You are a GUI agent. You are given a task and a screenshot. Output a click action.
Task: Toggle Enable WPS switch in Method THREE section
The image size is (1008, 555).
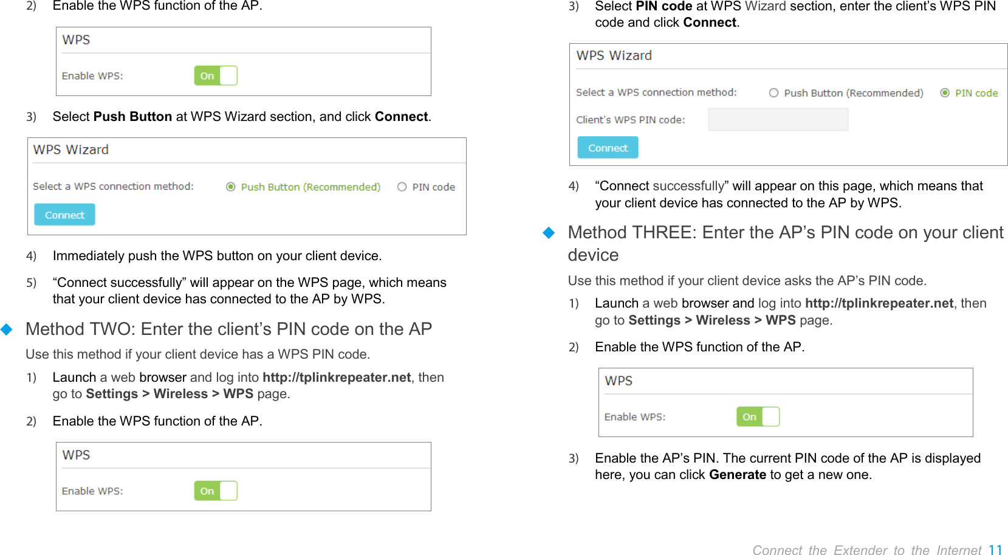click(758, 416)
